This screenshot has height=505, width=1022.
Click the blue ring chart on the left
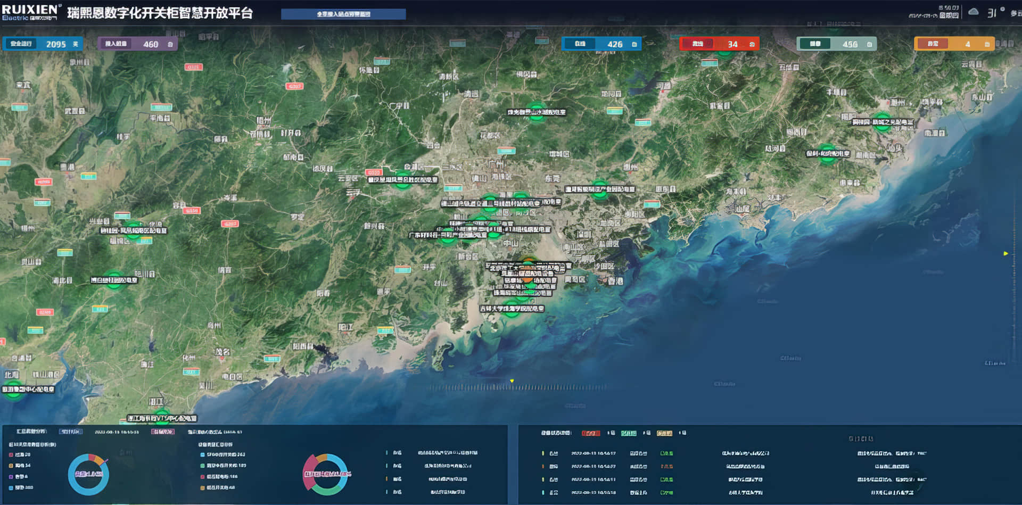[x=88, y=474]
